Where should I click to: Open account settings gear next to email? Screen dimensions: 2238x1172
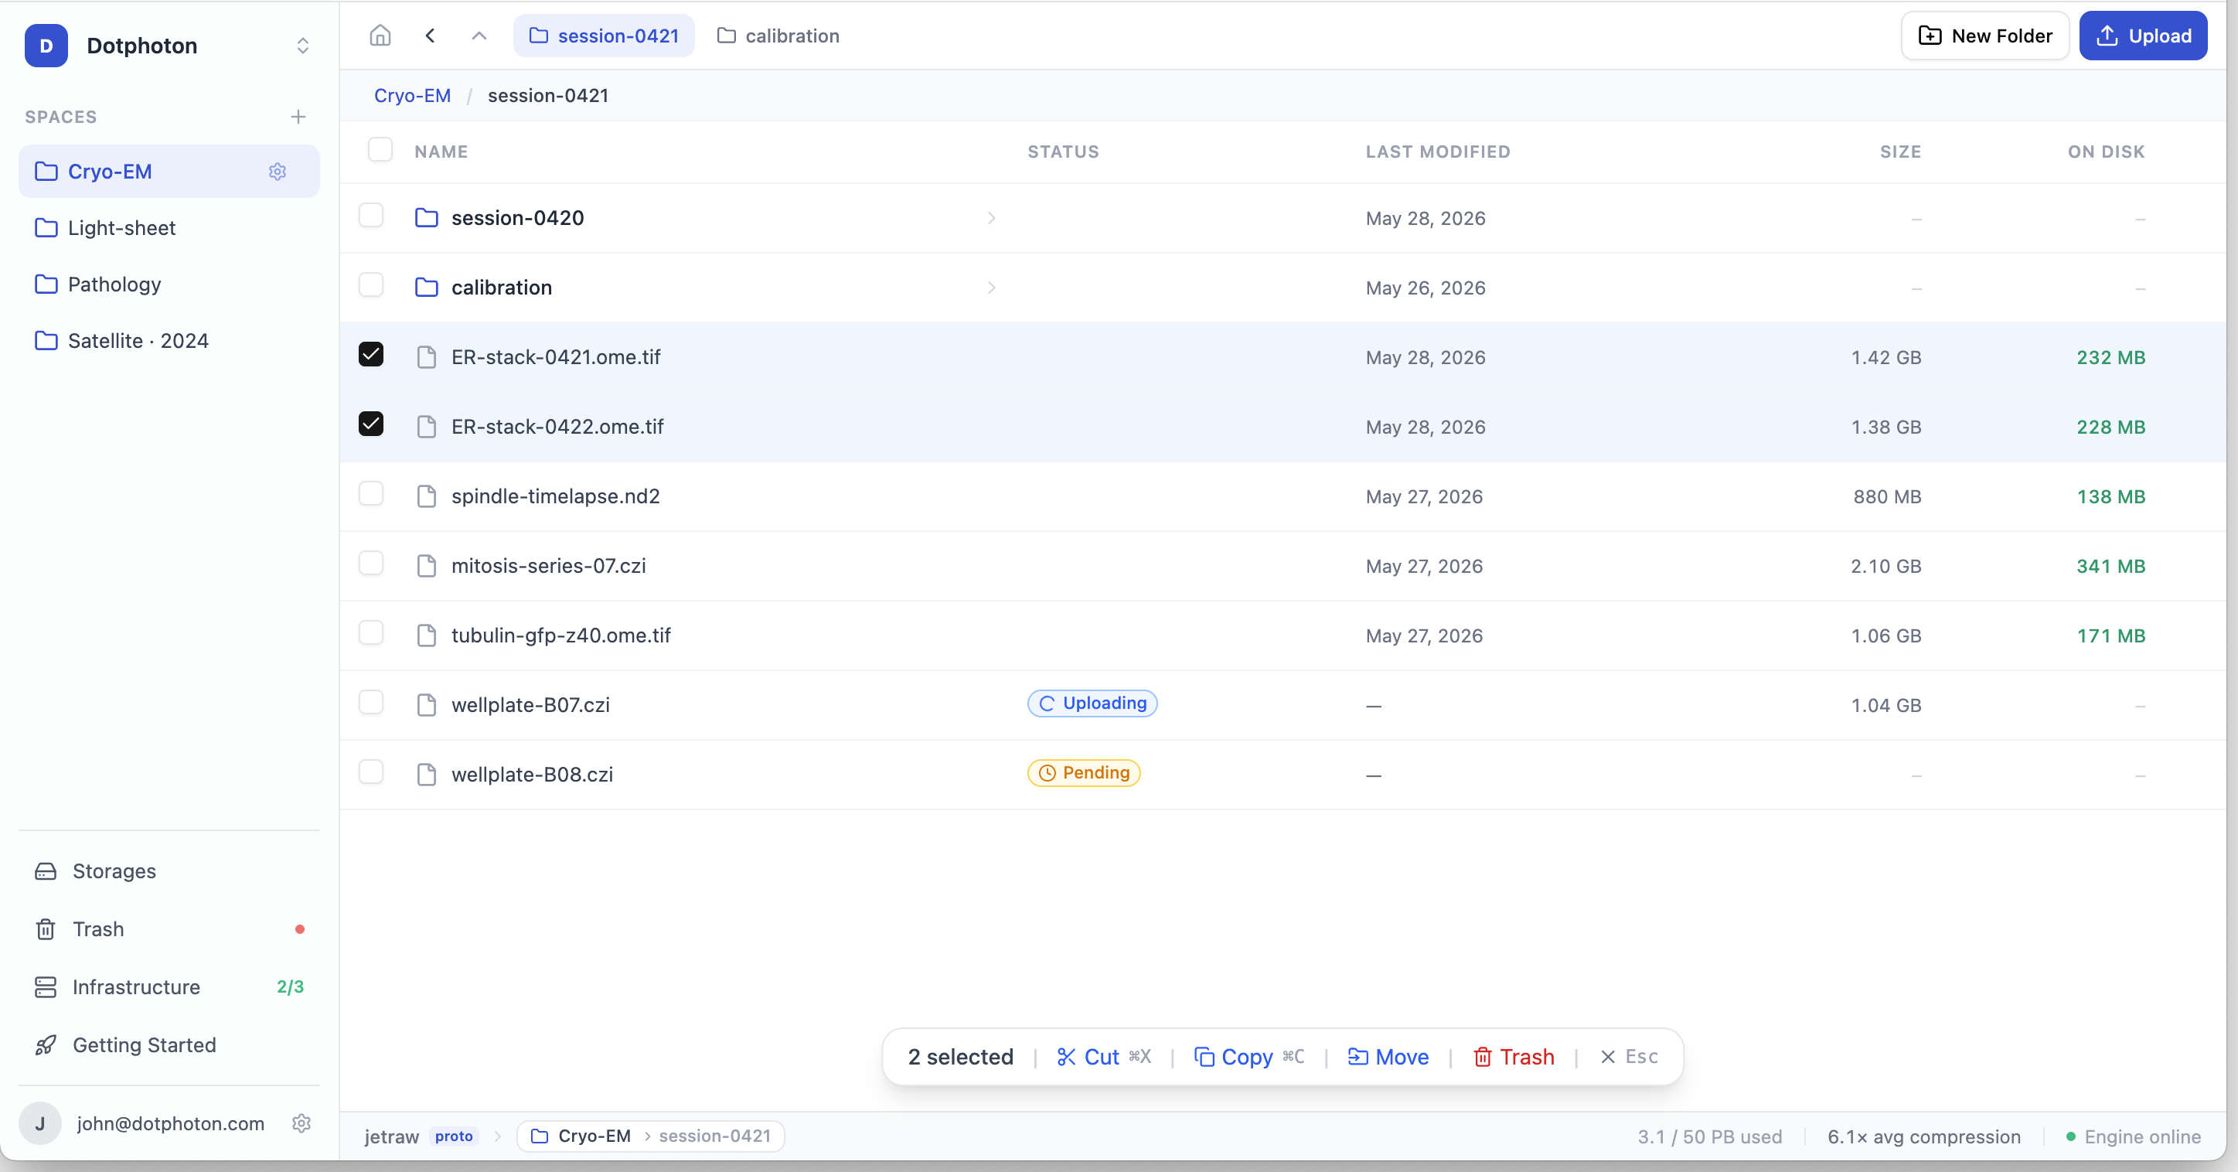coord(301,1123)
